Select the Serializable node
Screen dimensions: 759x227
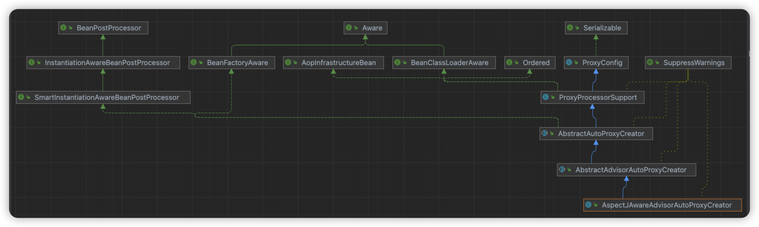(x=596, y=28)
